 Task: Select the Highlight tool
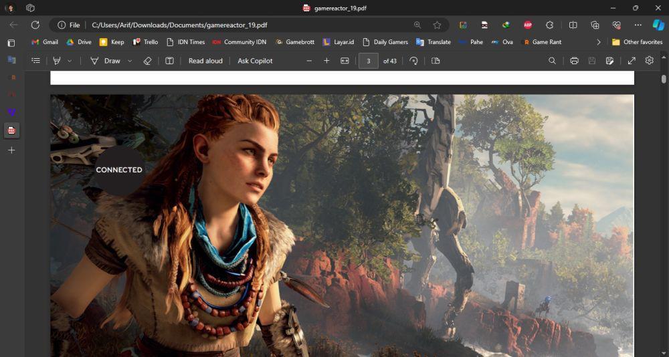[56, 61]
